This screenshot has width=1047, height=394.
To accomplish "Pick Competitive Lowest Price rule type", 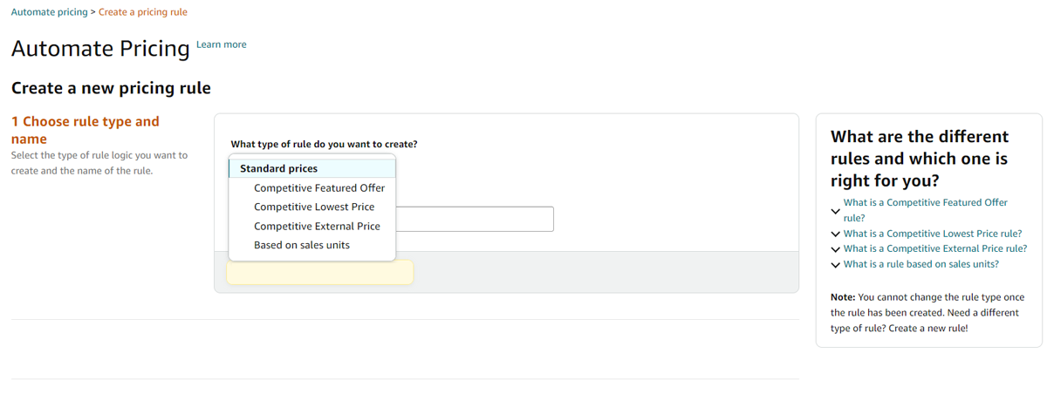I will point(314,207).
